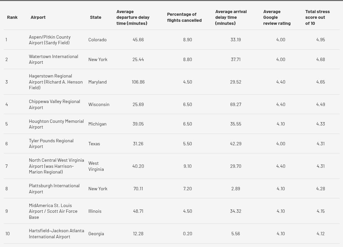
Task: Select Aspen/Pitkin County Airport row name
Action: click(50, 40)
